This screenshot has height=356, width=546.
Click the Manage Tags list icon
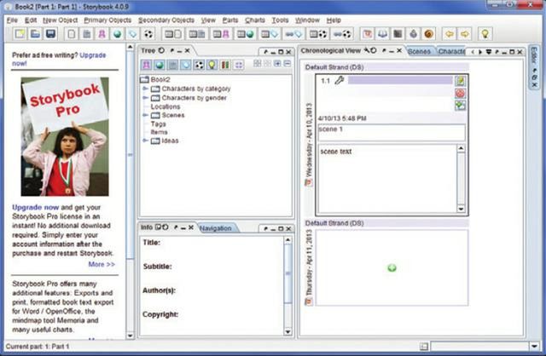tap(270, 34)
